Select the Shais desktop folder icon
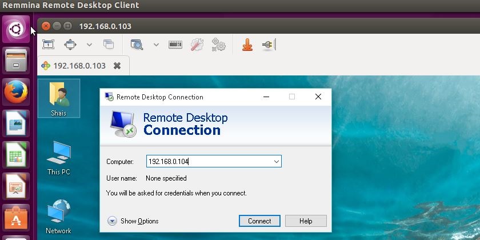 (59, 98)
